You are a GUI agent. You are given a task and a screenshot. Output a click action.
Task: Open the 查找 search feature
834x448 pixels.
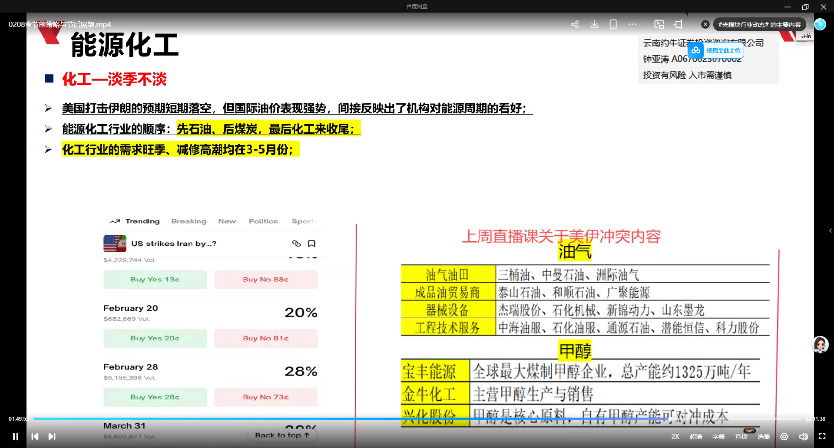[741, 436]
